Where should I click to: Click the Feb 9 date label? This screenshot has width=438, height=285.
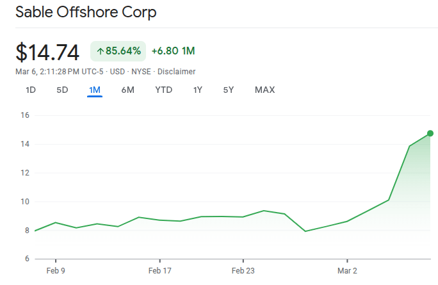(56, 271)
